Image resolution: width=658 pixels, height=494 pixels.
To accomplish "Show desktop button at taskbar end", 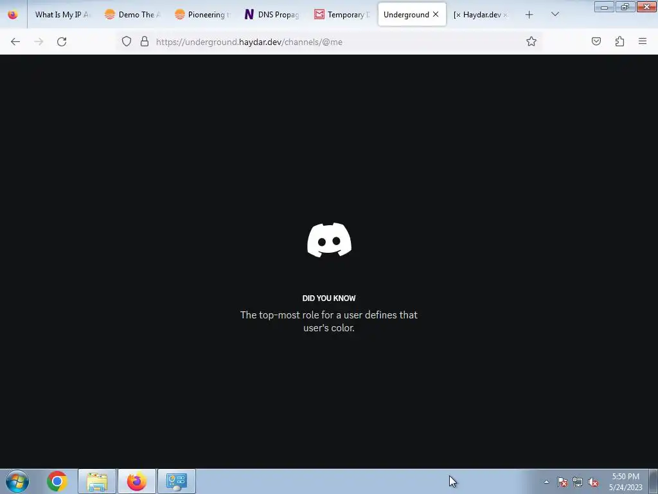I will coord(654,481).
